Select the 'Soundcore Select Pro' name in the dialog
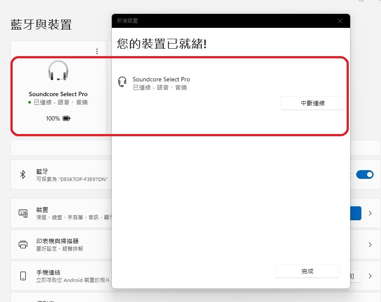The image size is (381, 302). tap(161, 79)
